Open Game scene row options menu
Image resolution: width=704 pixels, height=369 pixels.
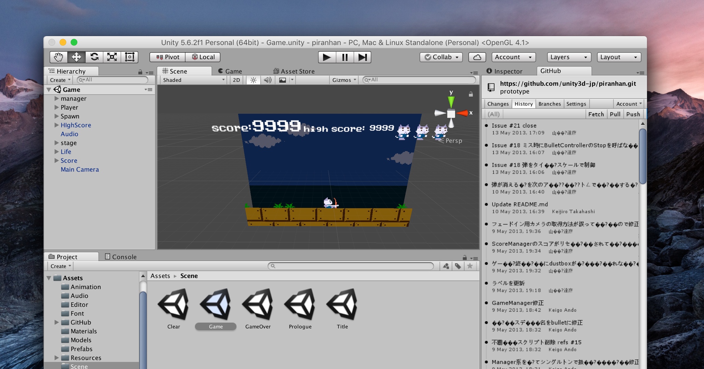(148, 90)
